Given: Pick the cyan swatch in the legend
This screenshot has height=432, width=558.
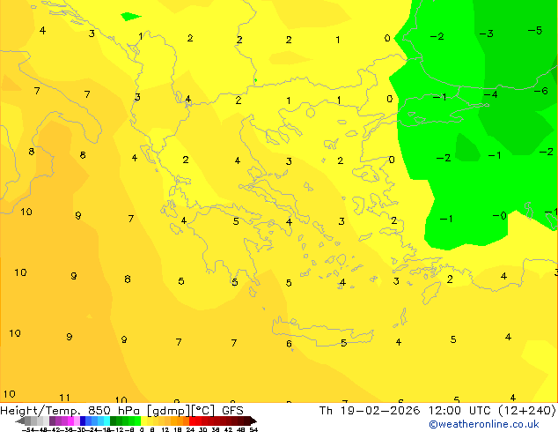Looking at the screenshot, I should (106, 421).
